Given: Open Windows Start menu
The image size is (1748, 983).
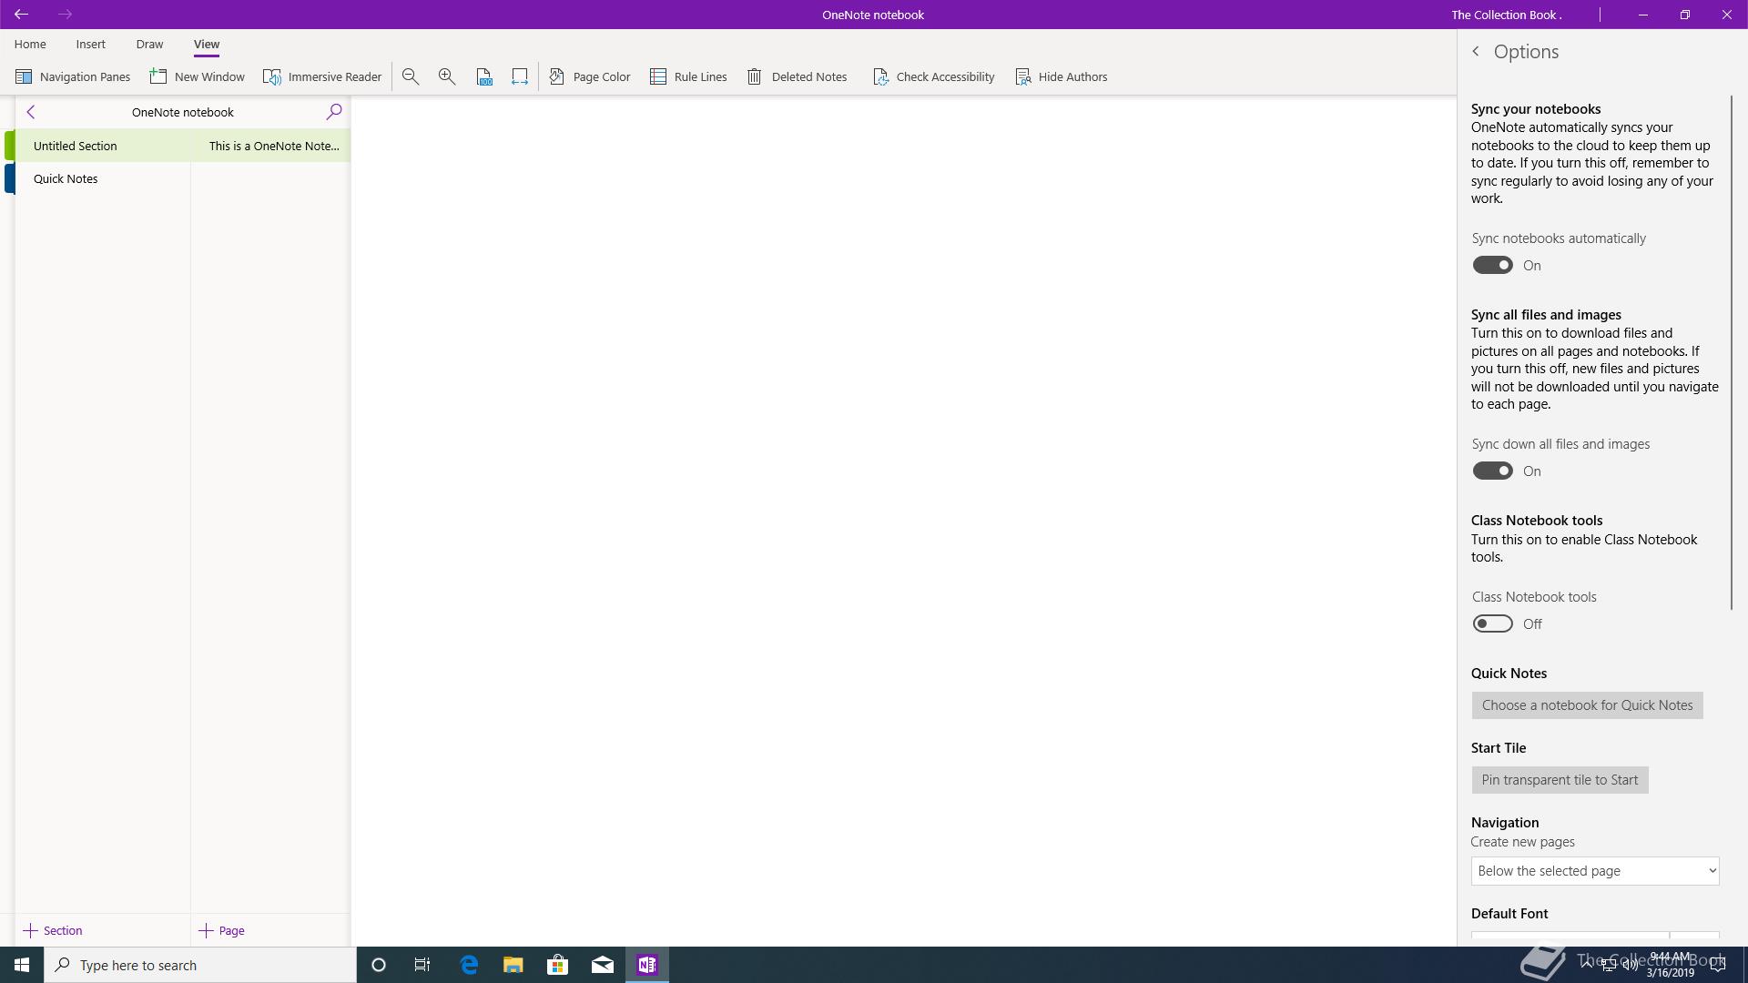Looking at the screenshot, I should pyautogui.click(x=22, y=965).
